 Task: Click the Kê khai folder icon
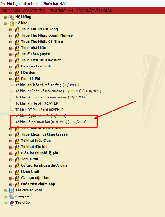coord(12,24)
